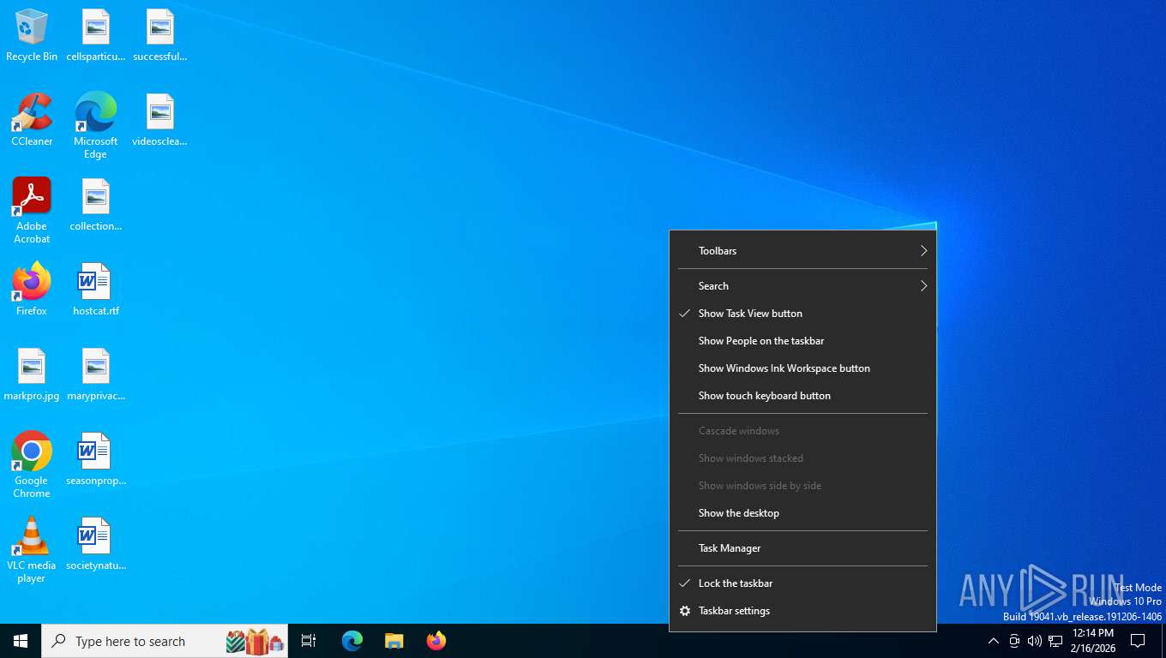The width and height of the screenshot is (1166, 658).
Task: Click the Type here to search box
Action: click(x=165, y=641)
